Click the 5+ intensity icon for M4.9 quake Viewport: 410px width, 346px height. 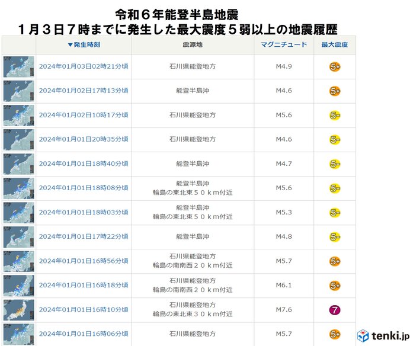tap(335, 67)
